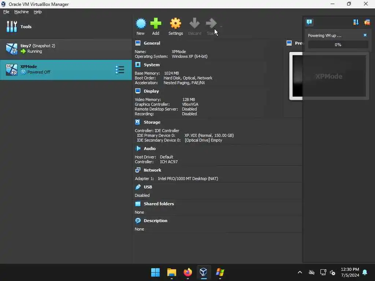The width and height of the screenshot is (375, 281).
Task: Click the Graphics Controller VBoxVGA value
Action: (190, 104)
